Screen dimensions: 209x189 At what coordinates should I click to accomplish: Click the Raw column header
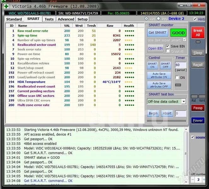pos(110,26)
